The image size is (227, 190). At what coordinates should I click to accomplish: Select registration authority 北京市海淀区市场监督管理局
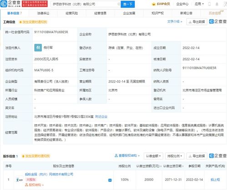tap(202, 90)
